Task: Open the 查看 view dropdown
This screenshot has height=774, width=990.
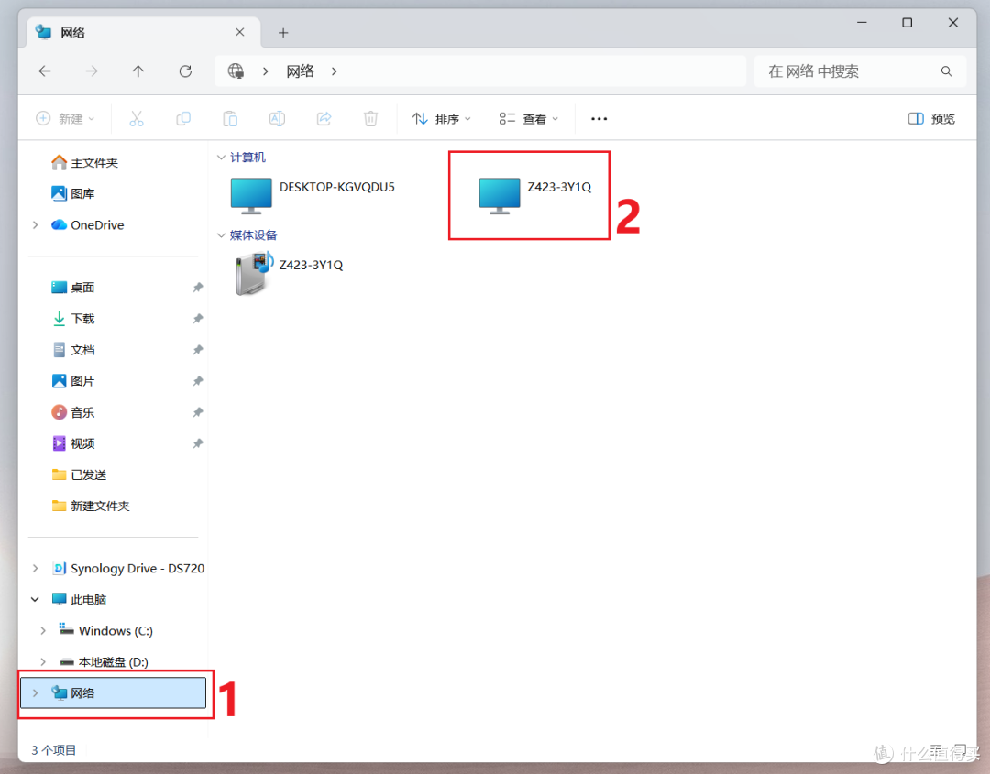Action: pyautogui.click(x=529, y=118)
